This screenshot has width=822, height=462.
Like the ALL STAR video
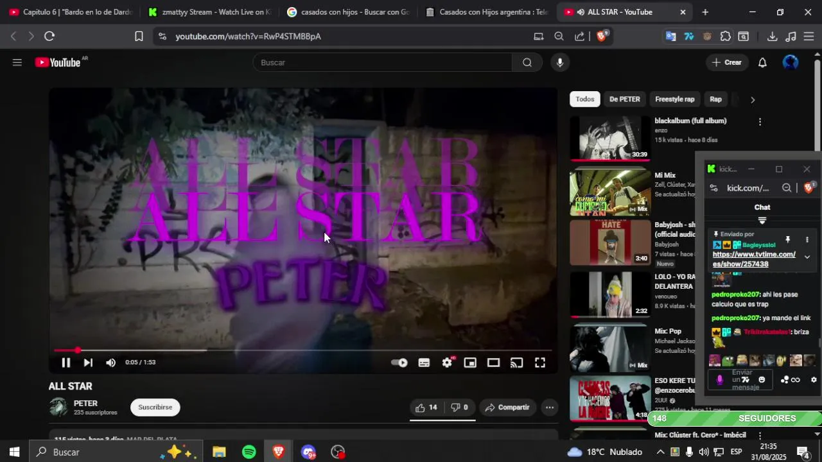point(426,407)
